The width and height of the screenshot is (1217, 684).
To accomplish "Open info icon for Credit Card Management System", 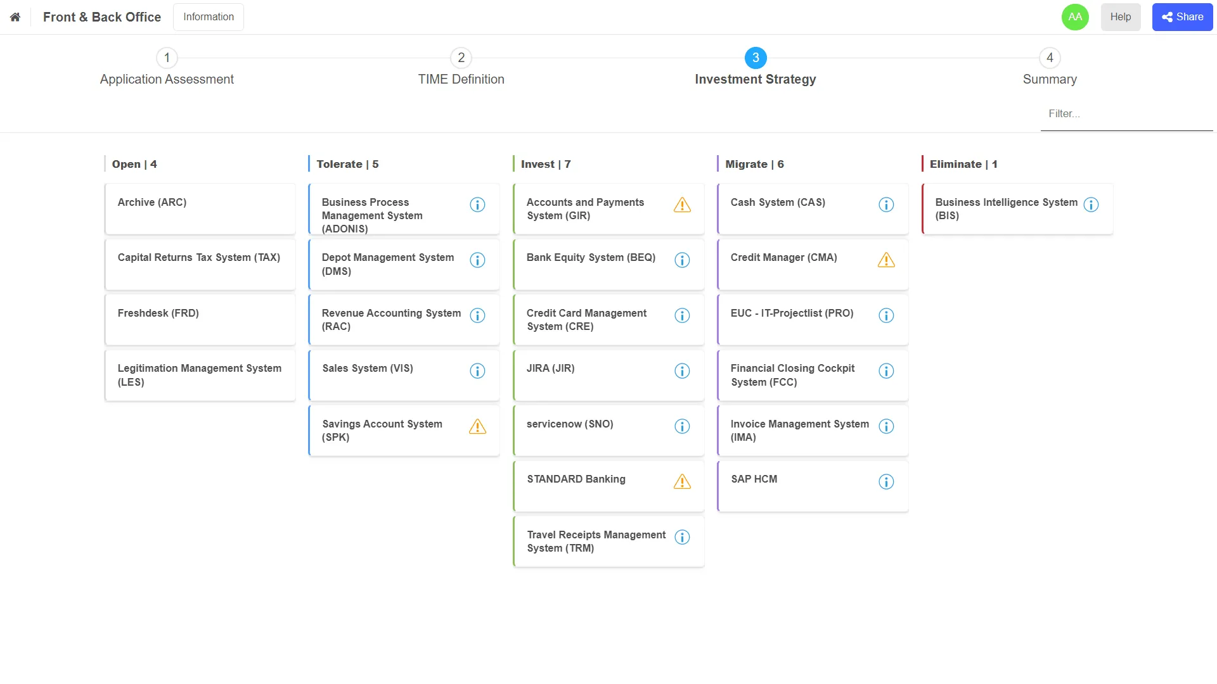I will [682, 315].
